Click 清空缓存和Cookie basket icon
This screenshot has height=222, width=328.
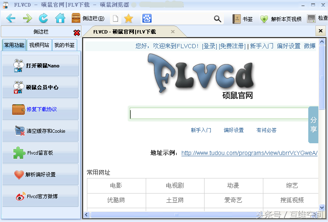pyautogui.click(x=20, y=131)
